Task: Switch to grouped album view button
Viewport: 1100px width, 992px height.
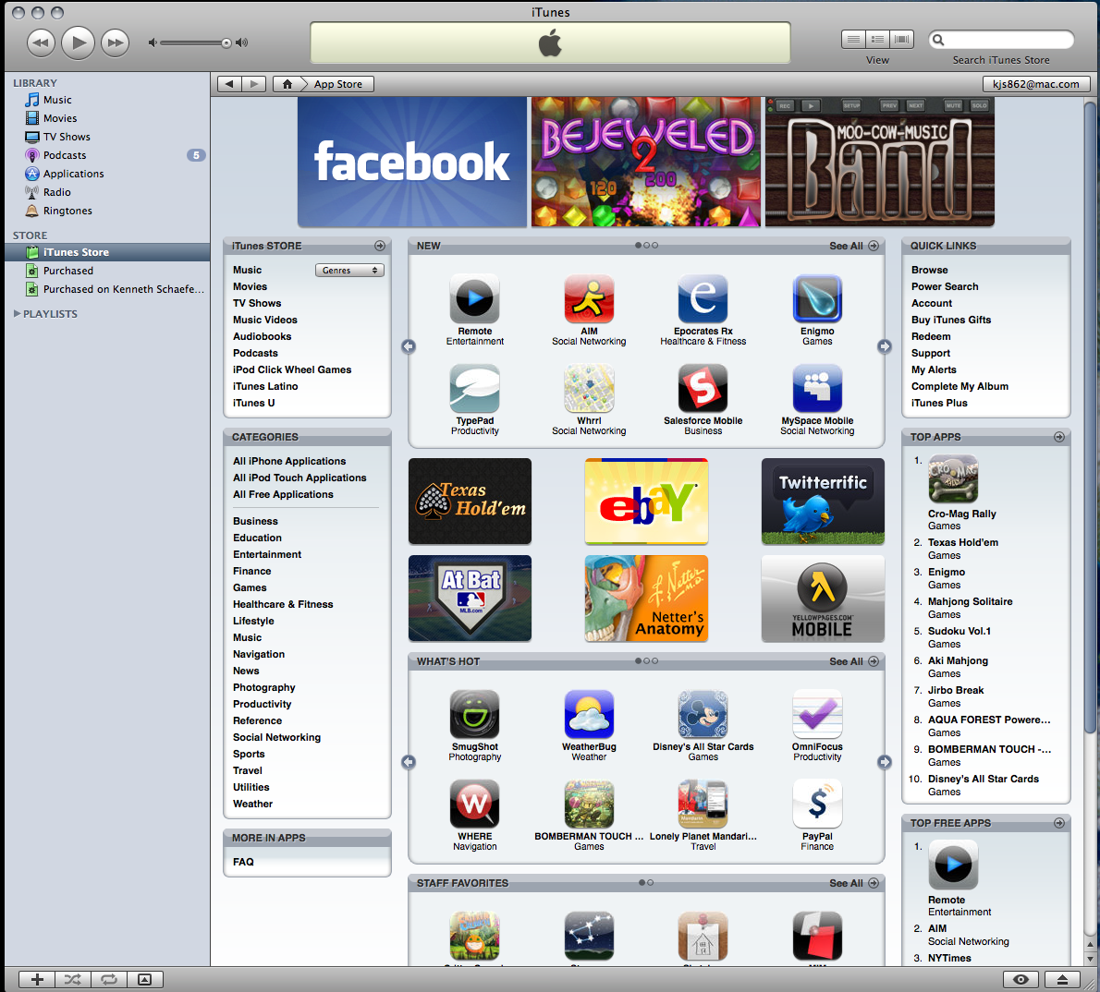Action: [877, 40]
